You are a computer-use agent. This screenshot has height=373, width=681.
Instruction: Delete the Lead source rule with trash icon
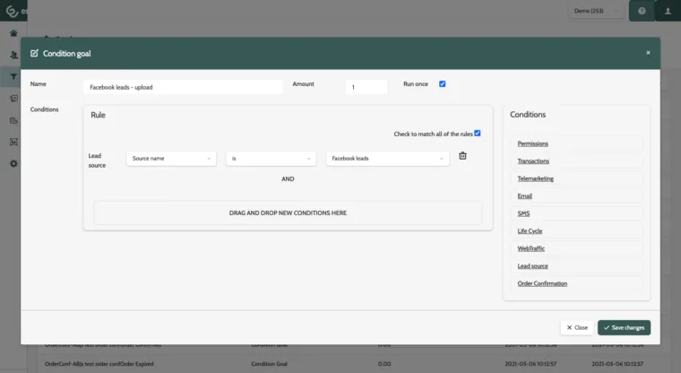point(462,156)
